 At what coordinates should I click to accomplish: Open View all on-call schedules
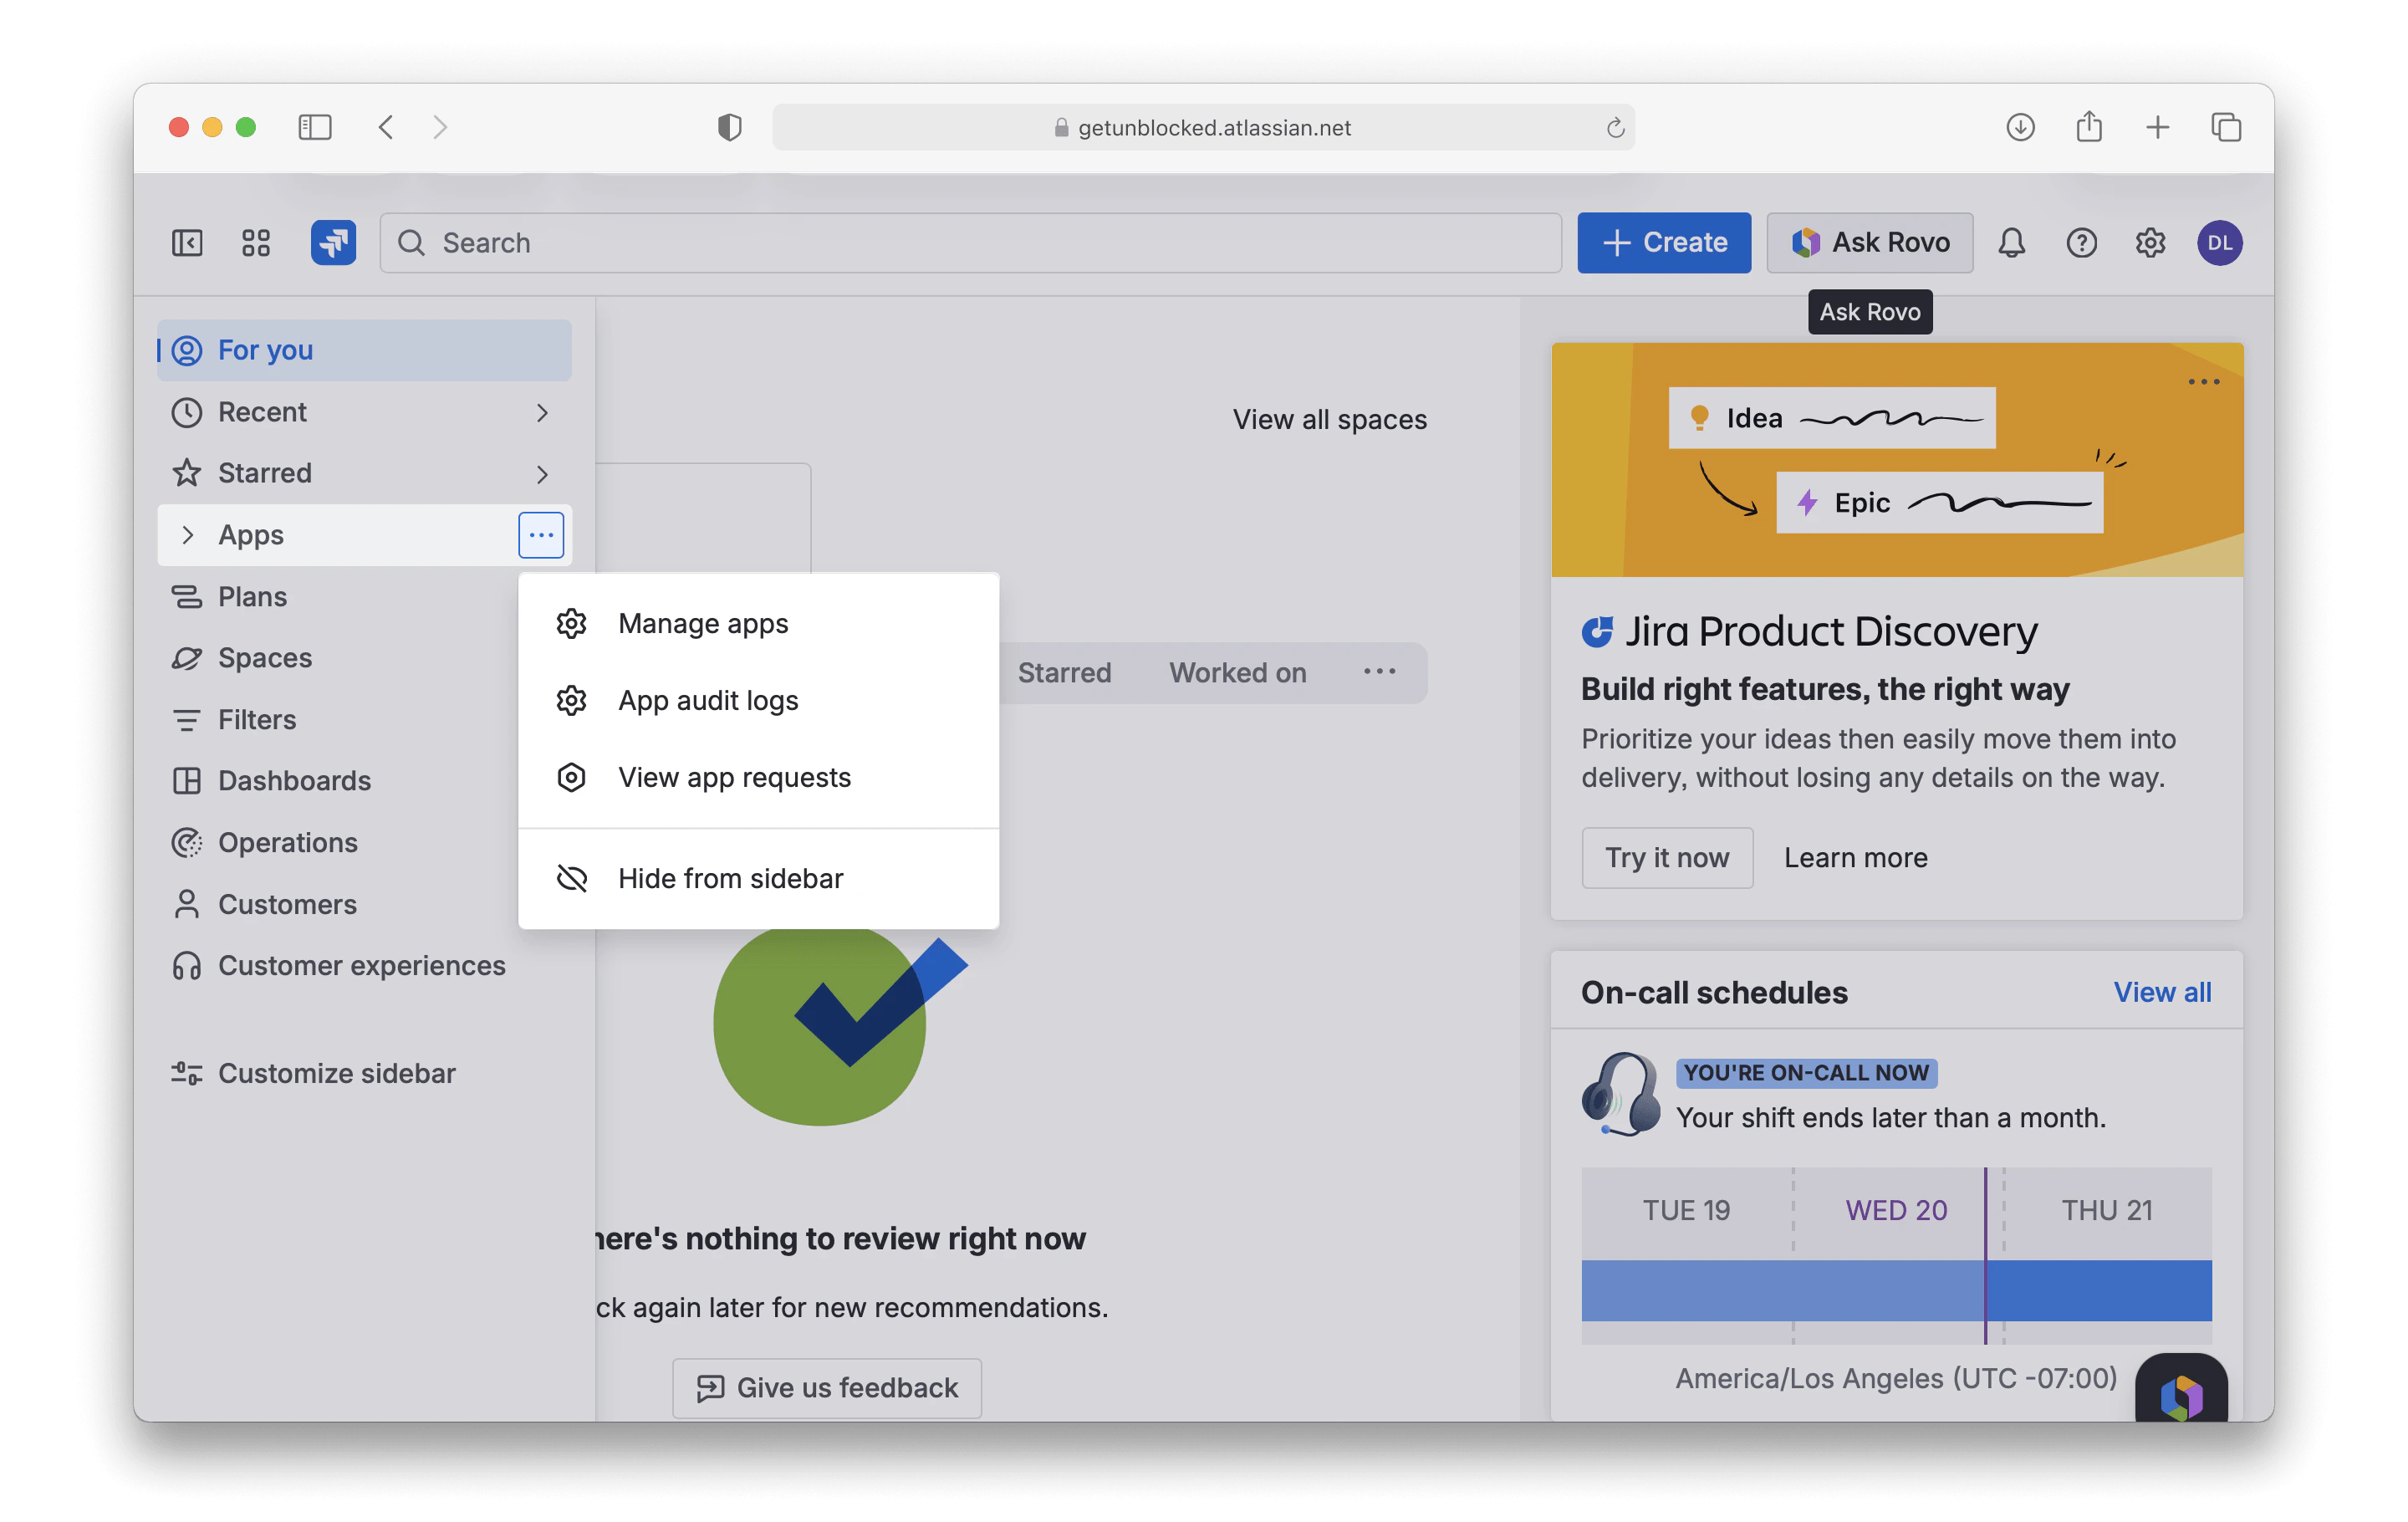click(2162, 992)
